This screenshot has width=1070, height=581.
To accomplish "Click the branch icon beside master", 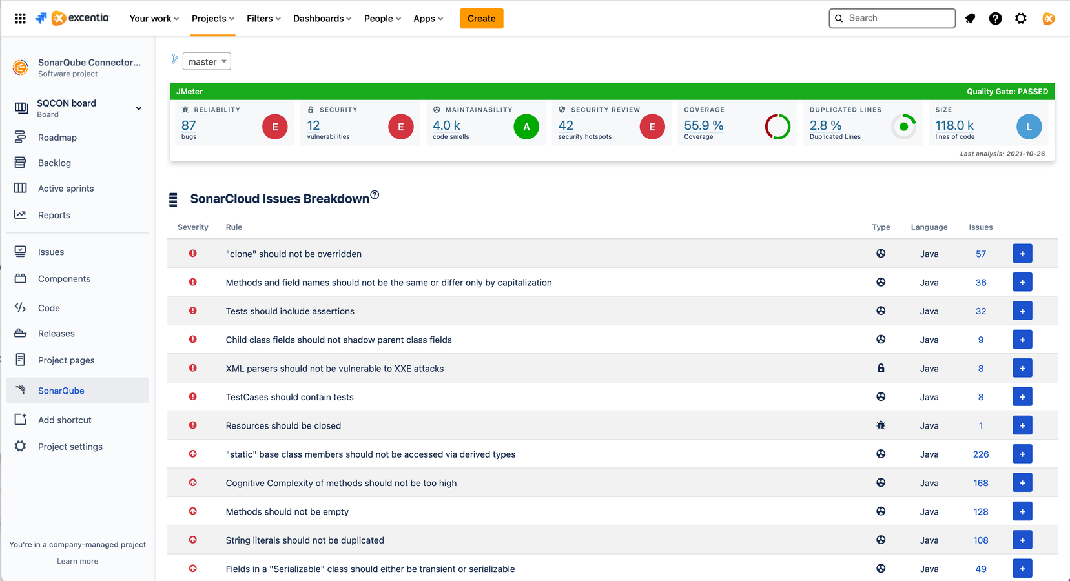I will pos(174,59).
